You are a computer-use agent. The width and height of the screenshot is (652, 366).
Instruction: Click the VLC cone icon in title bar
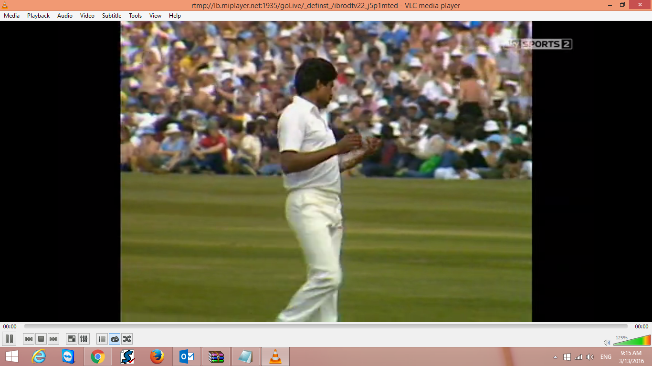(6, 5)
